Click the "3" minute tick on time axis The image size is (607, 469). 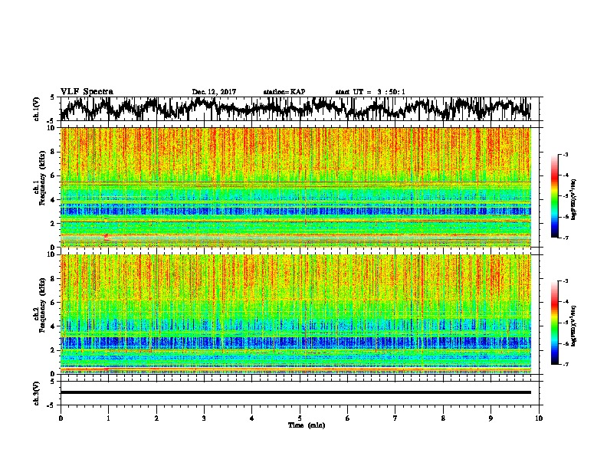[x=204, y=418]
